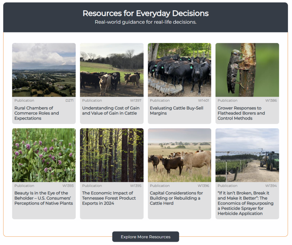Click the Real-world guidance subtitle text
Viewport: 292px width, 245px height.
tap(146, 22)
